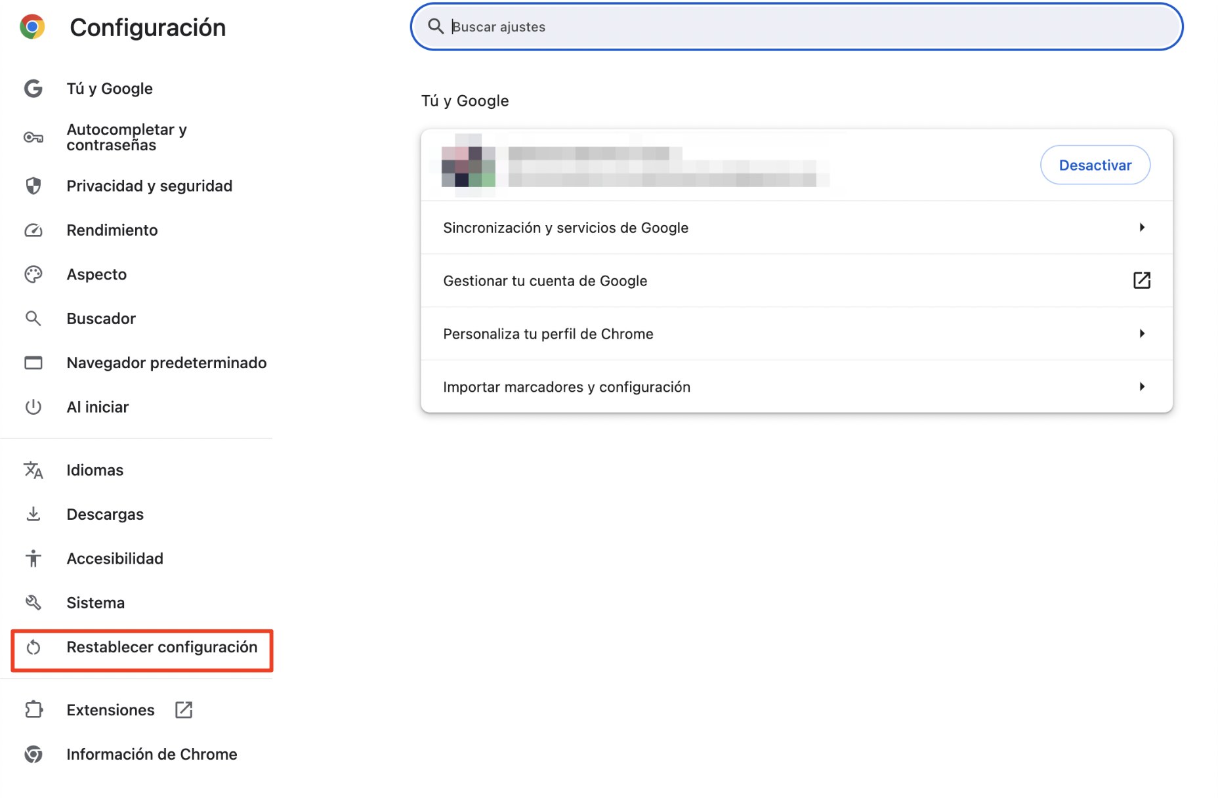Click the speedometer icon for Rendimiento
This screenshot has height=798, width=1218.
click(33, 230)
